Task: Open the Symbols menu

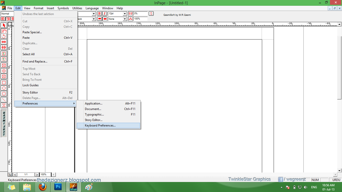Action: (63, 8)
